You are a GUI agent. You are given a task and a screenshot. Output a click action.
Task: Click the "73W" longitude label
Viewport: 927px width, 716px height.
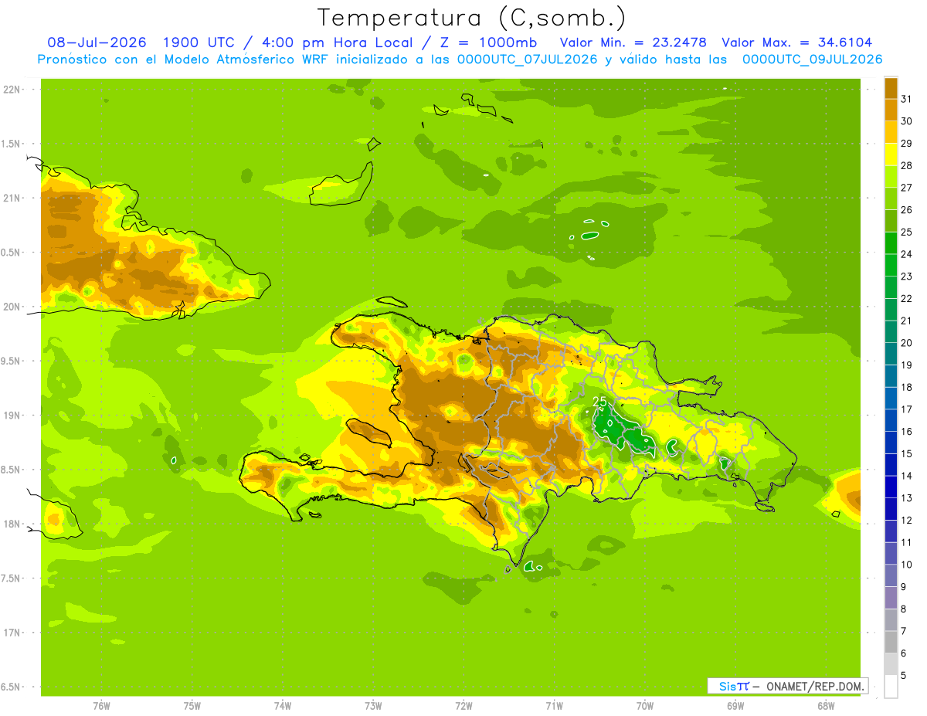(373, 705)
